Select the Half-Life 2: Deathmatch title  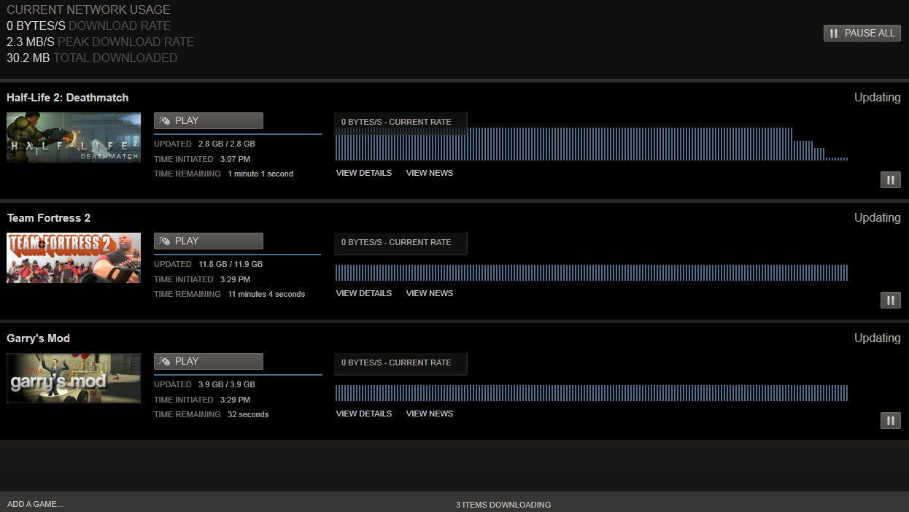click(x=68, y=98)
